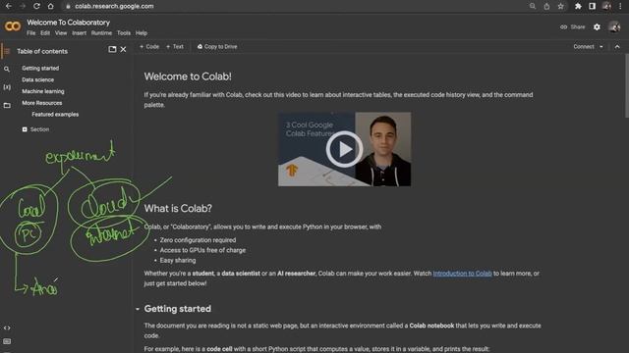Open the Insert menu
This screenshot has height=353, width=629.
[79, 33]
